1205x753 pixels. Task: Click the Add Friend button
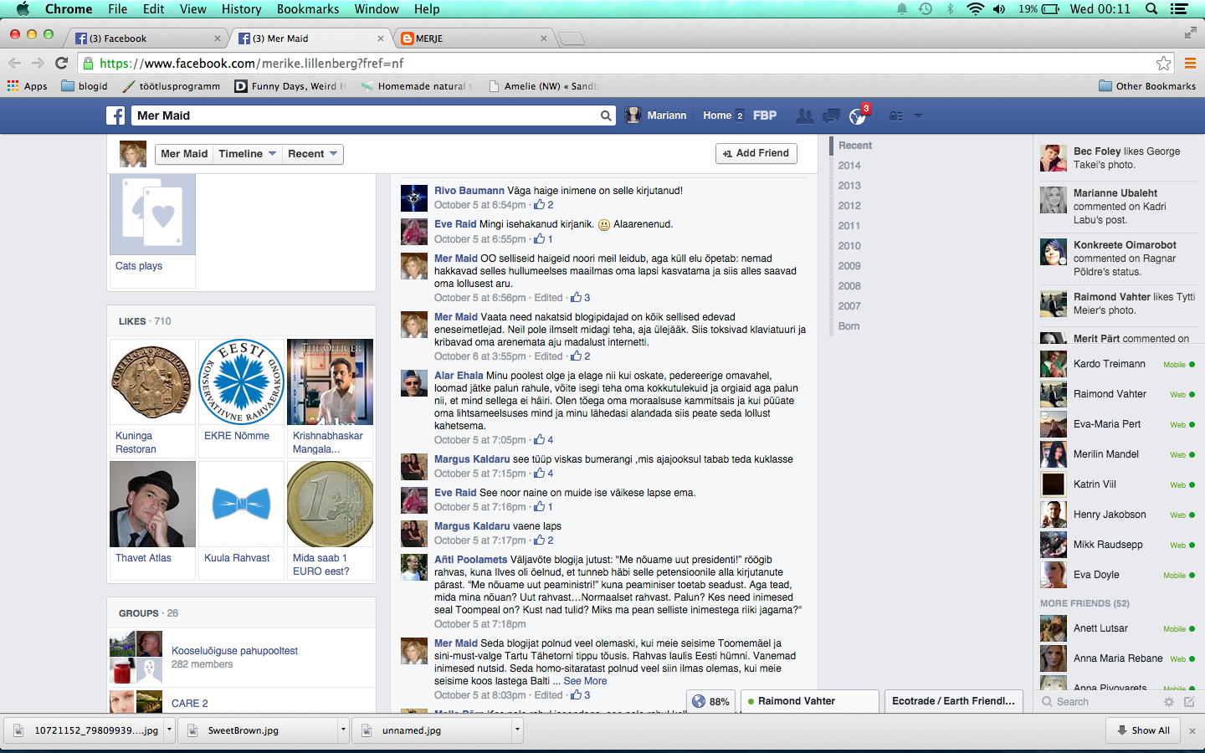click(x=756, y=154)
